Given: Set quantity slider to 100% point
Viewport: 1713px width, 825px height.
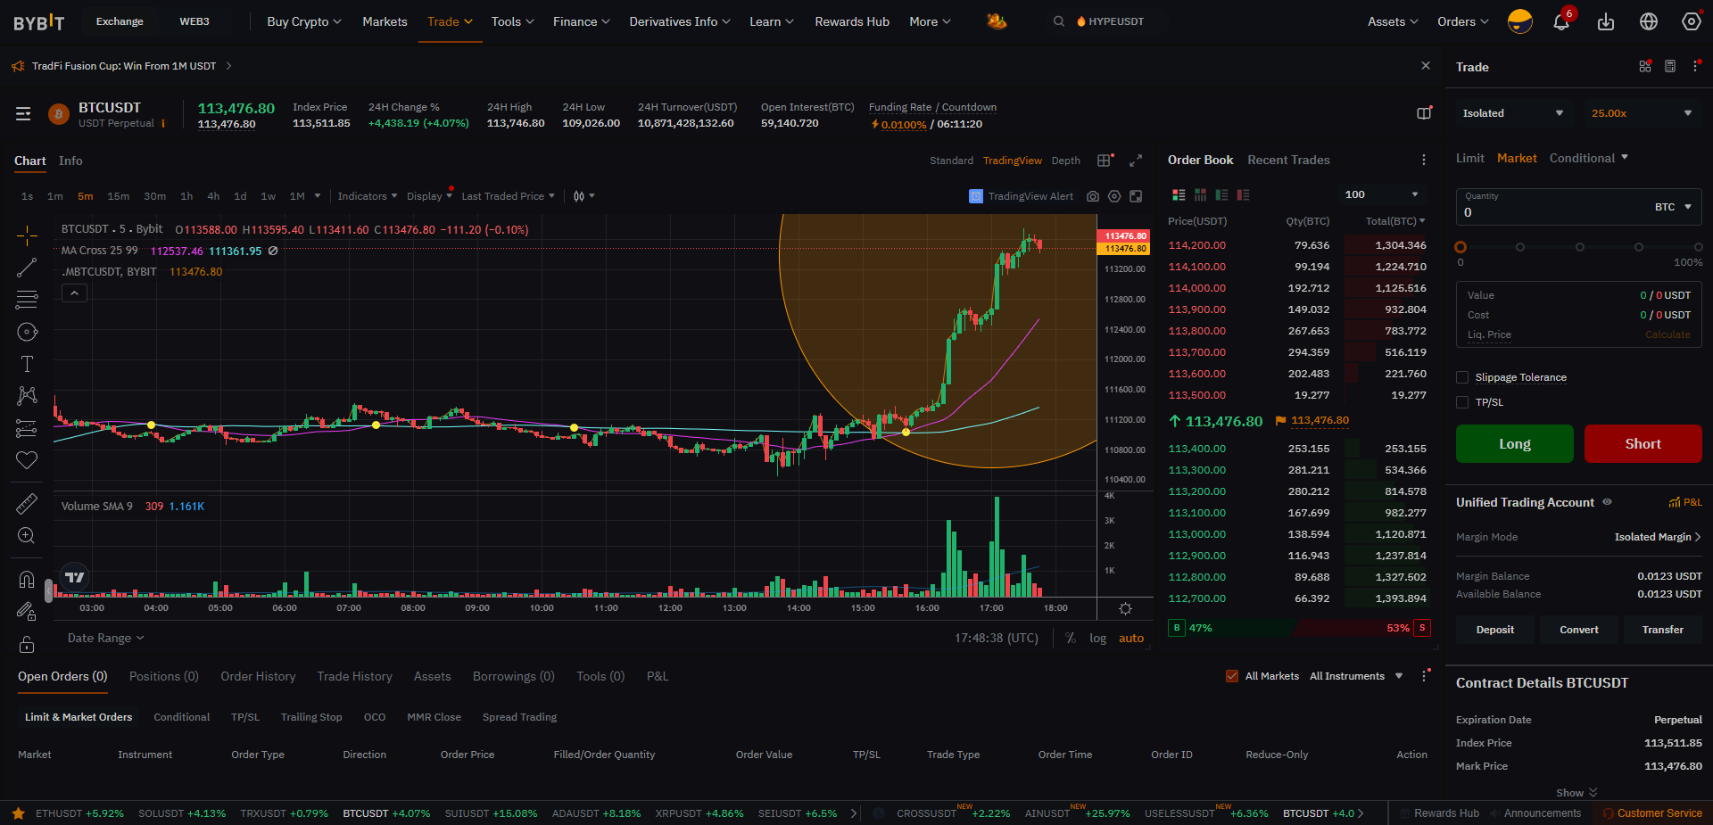Looking at the screenshot, I should pyautogui.click(x=1698, y=247).
